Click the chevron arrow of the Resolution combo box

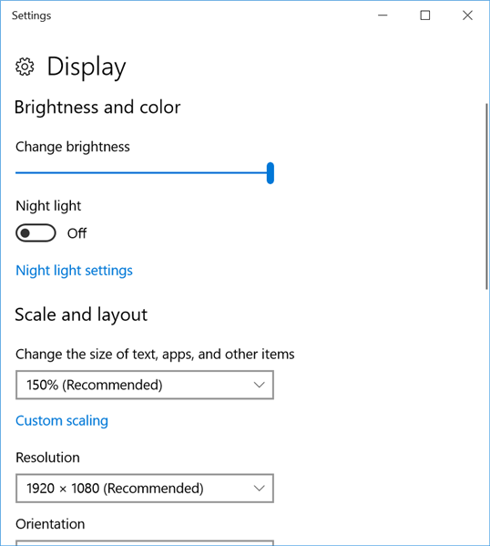point(259,489)
